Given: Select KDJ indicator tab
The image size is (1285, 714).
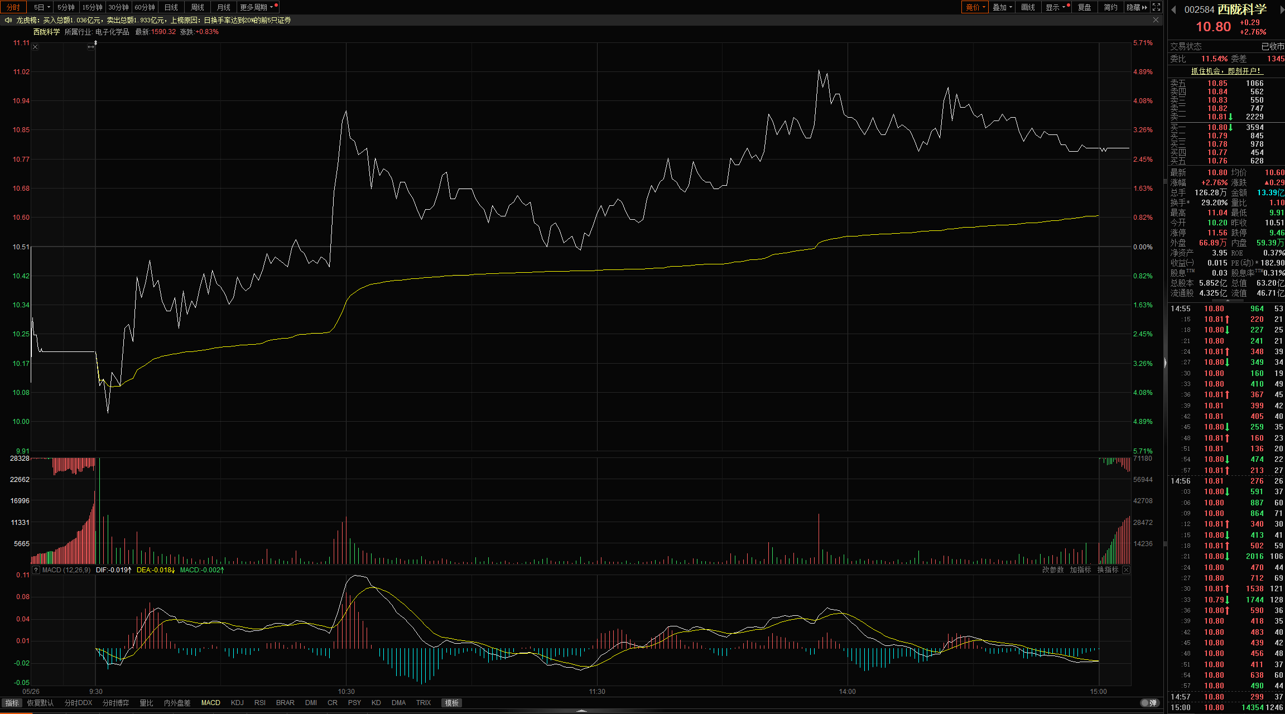Looking at the screenshot, I should tap(237, 703).
